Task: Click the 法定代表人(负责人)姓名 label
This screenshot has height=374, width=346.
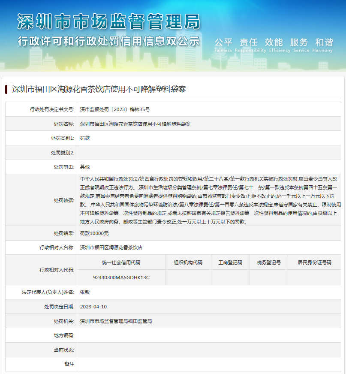Action: pyautogui.click(x=48, y=292)
